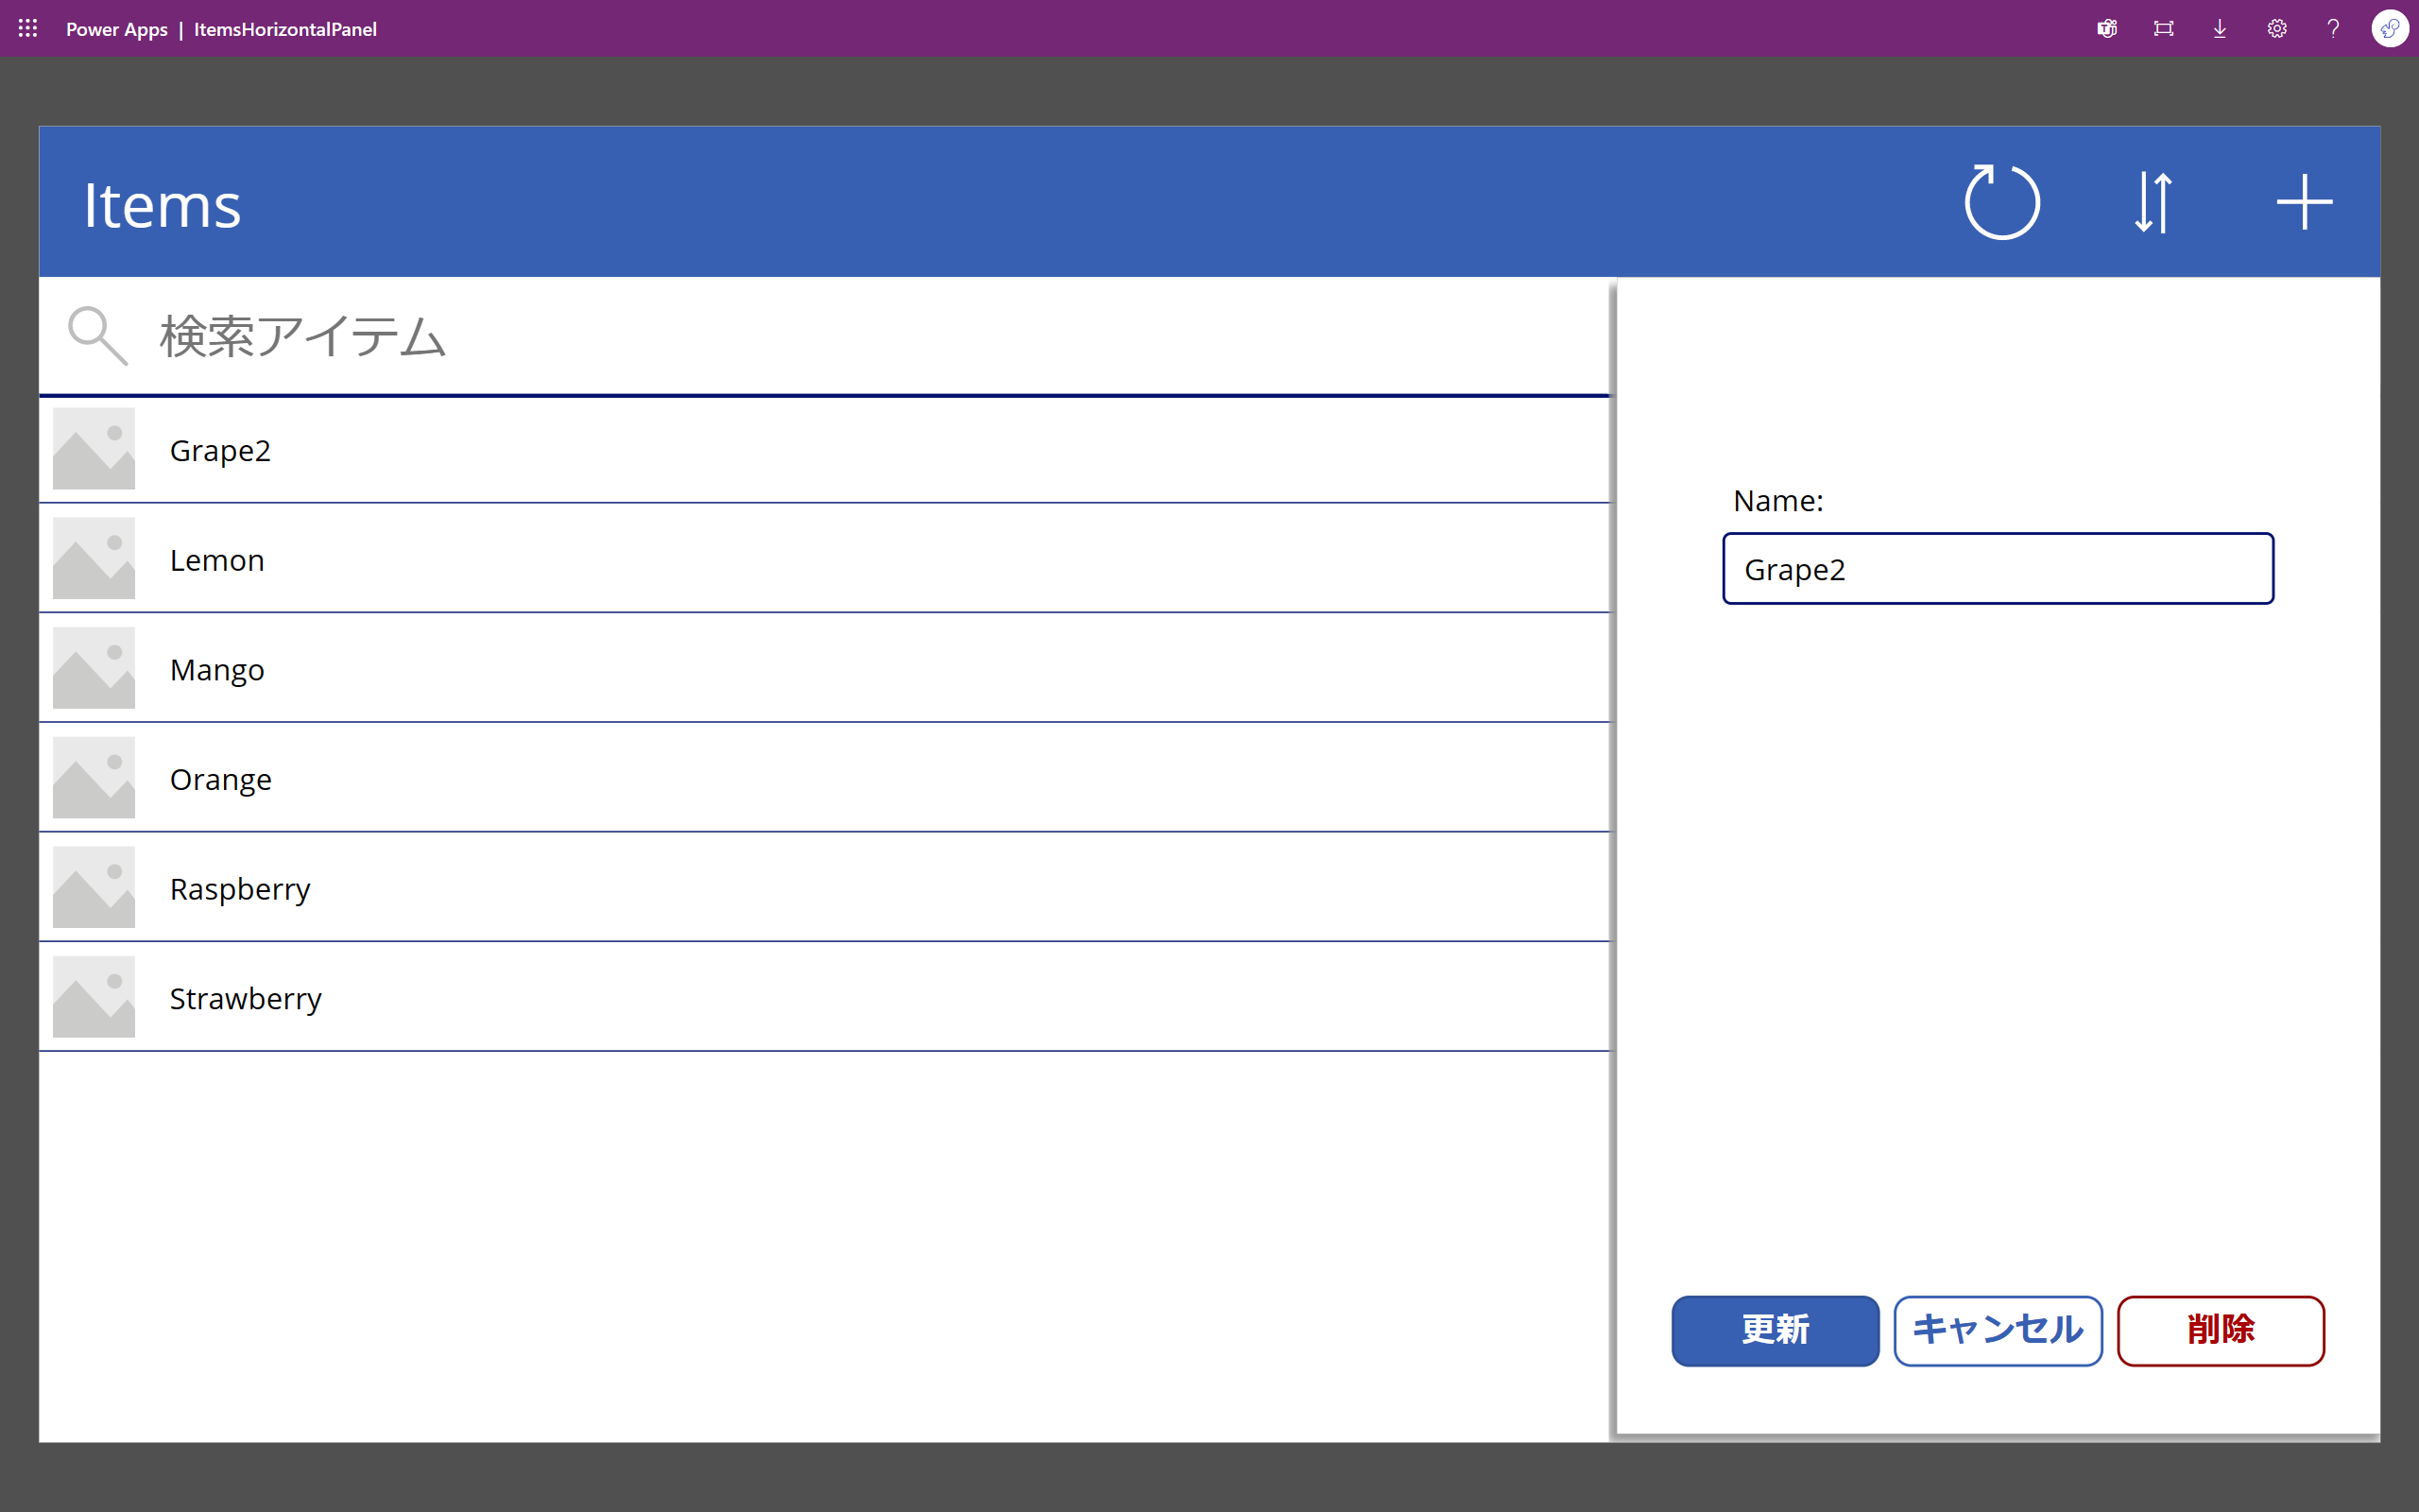Click the search magnifier icon

click(x=97, y=335)
